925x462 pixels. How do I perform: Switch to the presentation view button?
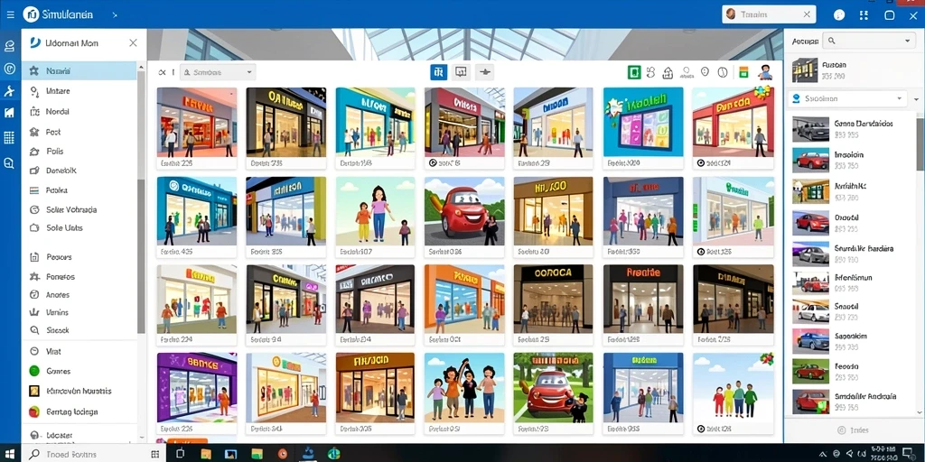[462, 72]
